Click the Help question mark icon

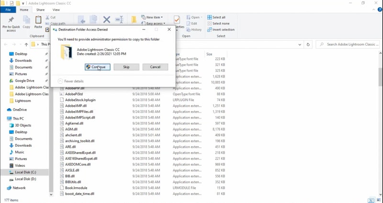380,10
